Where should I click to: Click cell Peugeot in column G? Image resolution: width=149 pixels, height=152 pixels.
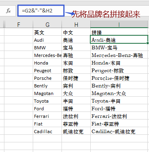48,70
